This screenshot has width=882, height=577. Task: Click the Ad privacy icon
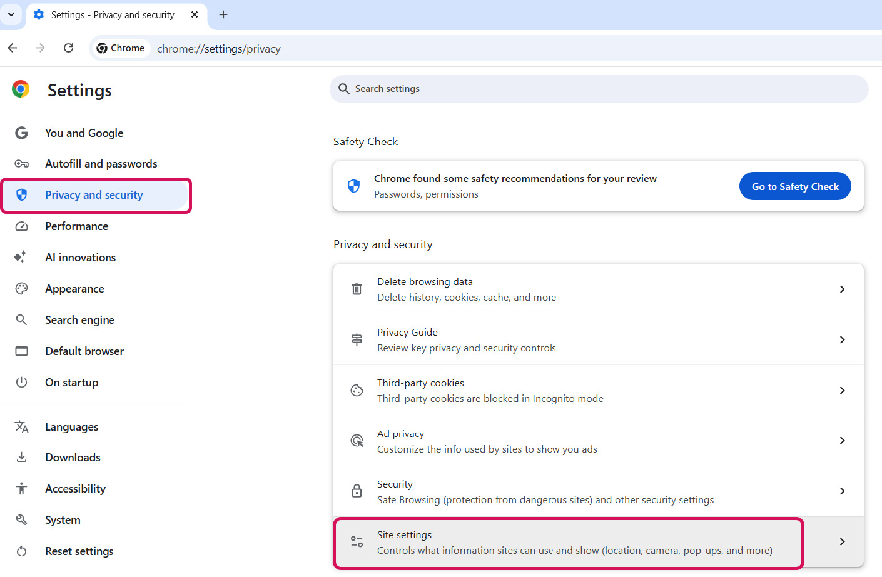357,441
